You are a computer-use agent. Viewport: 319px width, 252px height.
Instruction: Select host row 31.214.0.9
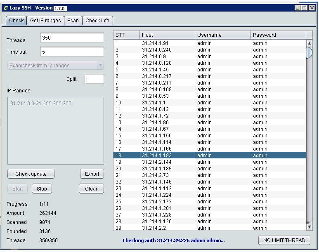(x=210, y=57)
